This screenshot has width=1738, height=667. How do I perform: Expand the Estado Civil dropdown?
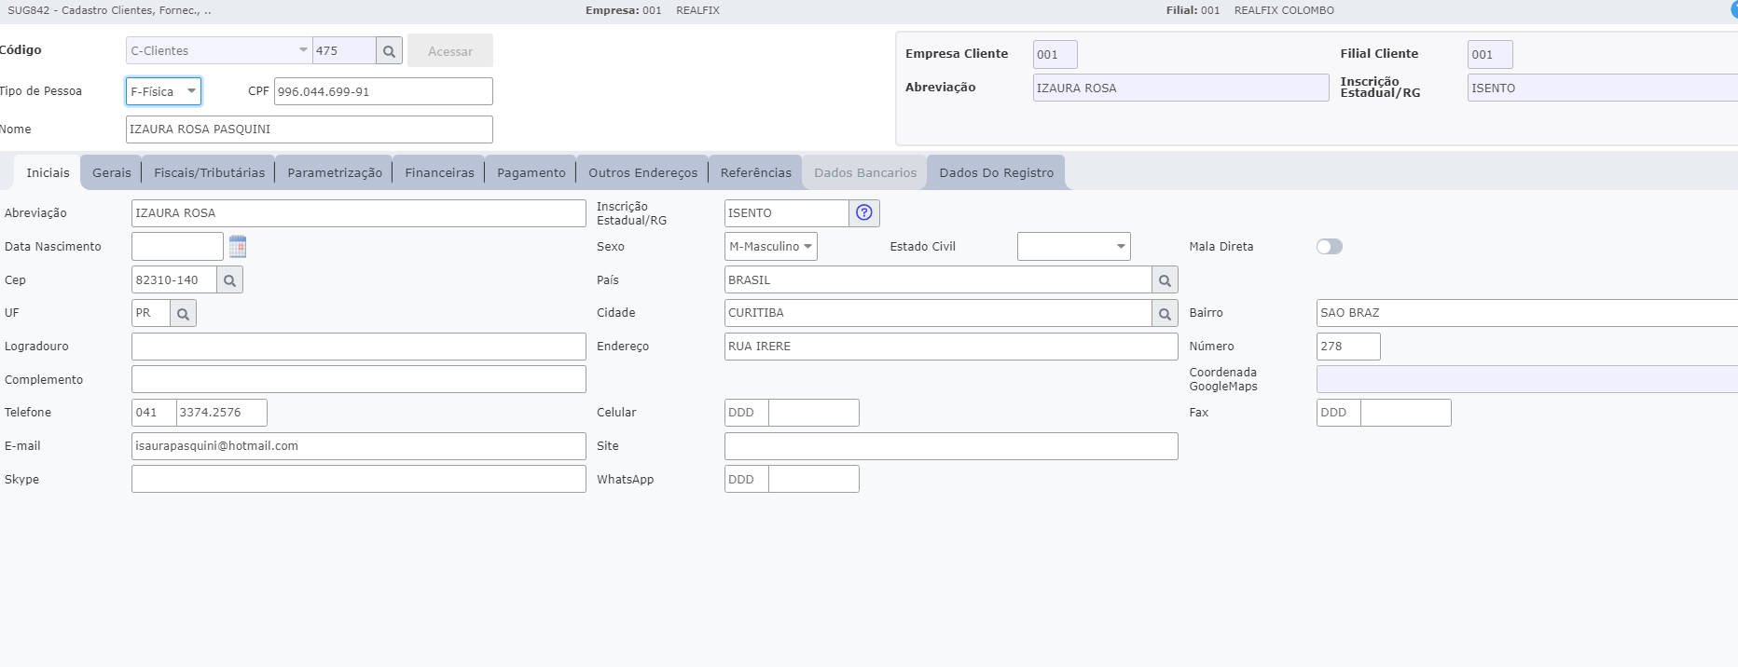1073,247
